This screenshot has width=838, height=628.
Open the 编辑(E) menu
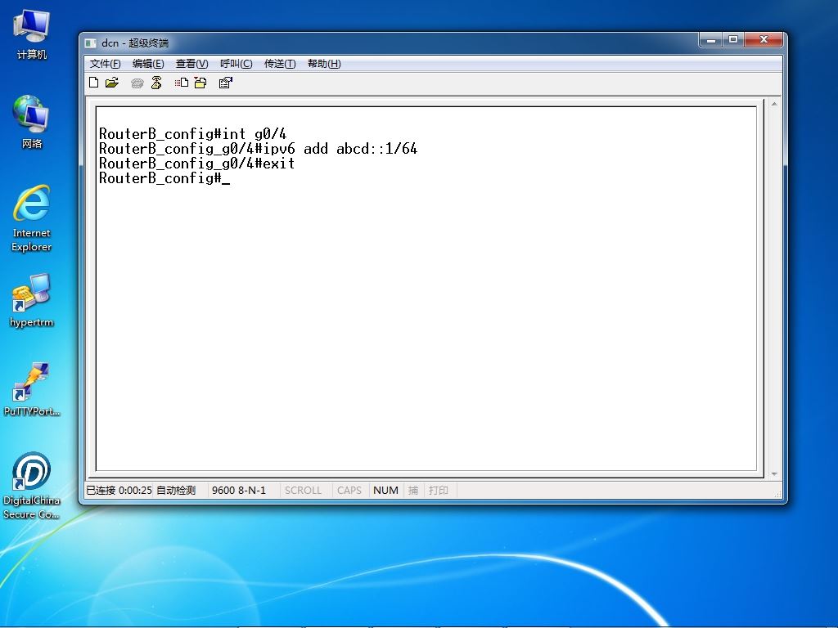(148, 64)
